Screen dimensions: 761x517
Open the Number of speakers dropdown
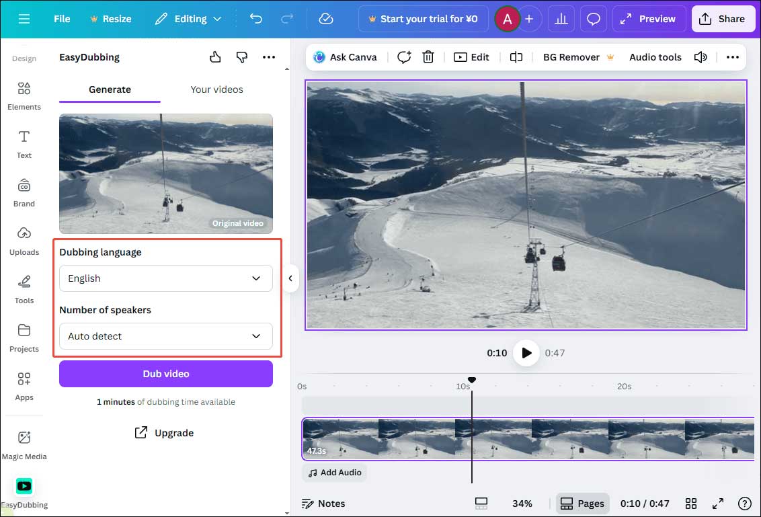pos(165,336)
